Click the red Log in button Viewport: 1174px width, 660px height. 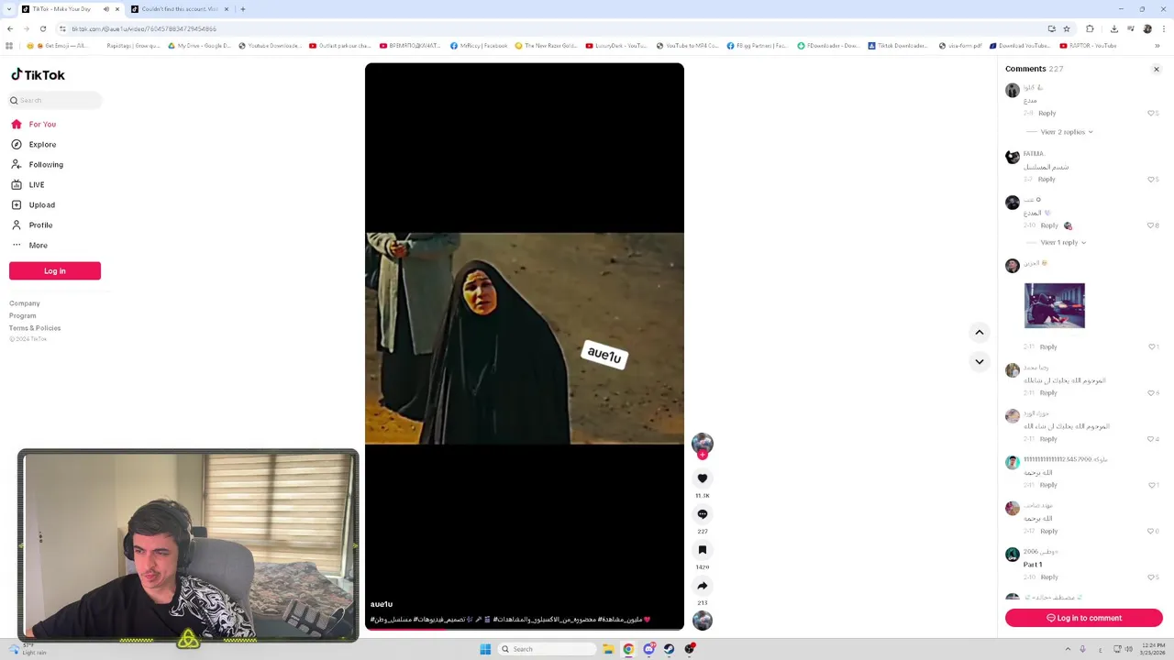55,270
